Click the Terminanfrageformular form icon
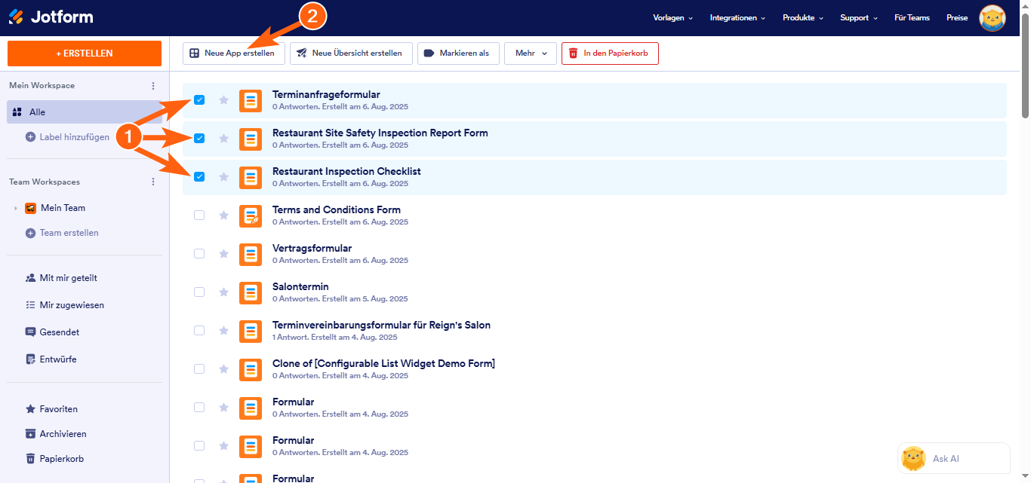Image resolution: width=1031 pixels, height=483 pixels. coord(251,100)
